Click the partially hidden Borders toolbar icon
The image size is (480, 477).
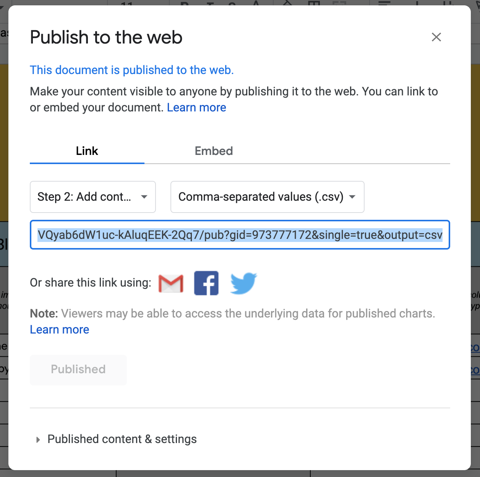coord(314,3)
